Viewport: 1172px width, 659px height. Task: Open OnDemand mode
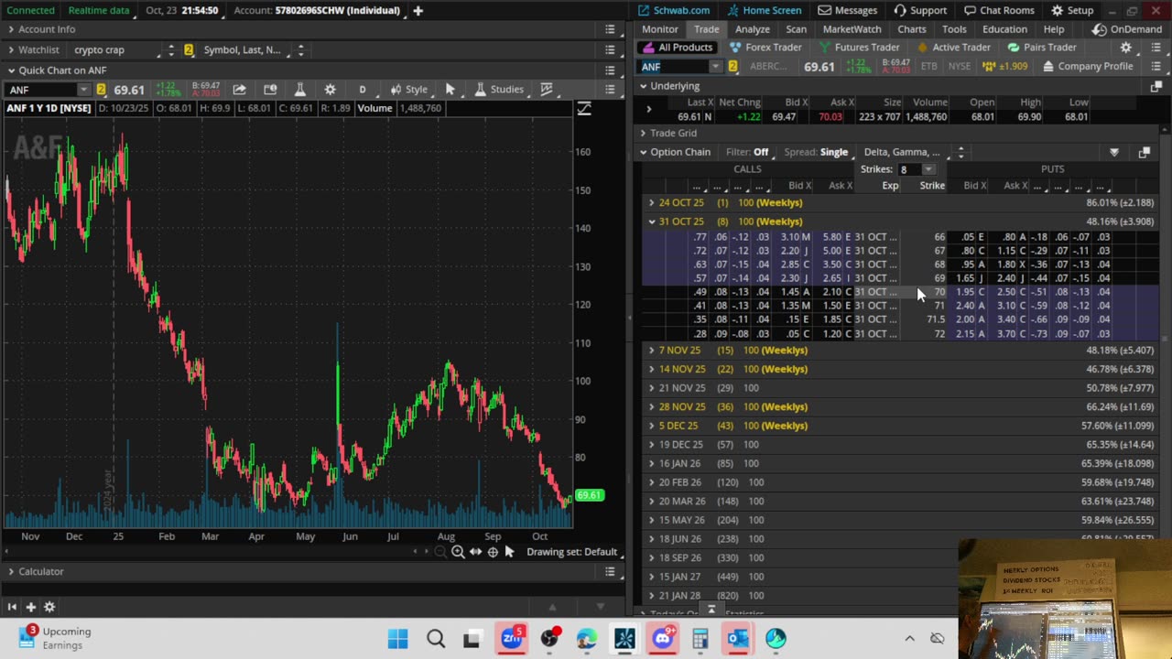click(1128, 29)
